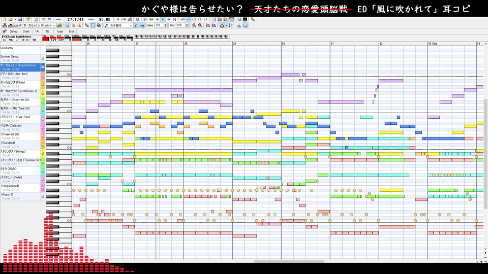Jump to the Isabi marker
Viewport: 488px width, 274px height.
pos(60,31)
